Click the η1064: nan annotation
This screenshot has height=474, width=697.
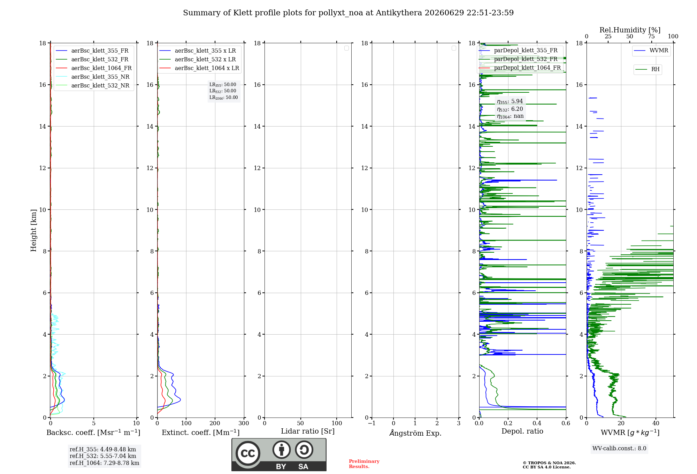click(510, 116)
